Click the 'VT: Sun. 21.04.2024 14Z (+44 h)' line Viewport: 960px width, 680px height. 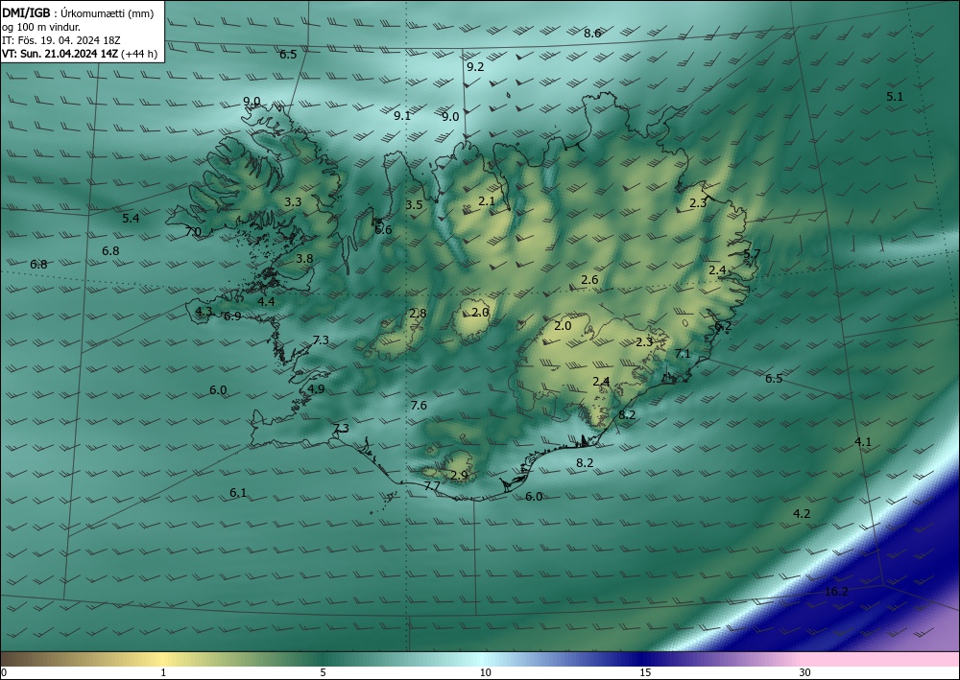(x=80, y=54)
